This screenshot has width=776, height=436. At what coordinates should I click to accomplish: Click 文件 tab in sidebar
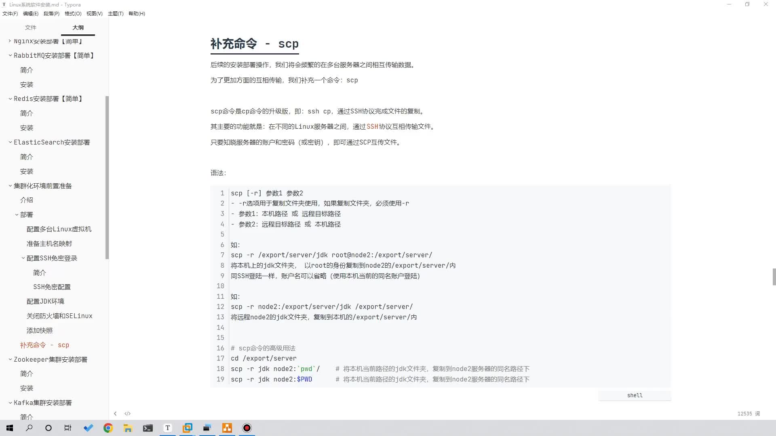(30, 27)
